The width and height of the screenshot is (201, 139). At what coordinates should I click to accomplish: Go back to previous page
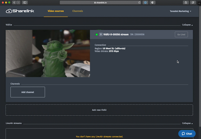tap(14, 3)
